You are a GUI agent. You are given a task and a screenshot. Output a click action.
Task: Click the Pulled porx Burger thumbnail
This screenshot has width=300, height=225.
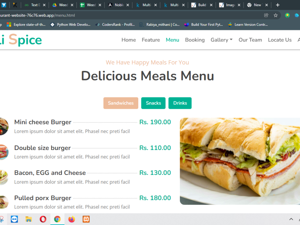click(4, 202)
